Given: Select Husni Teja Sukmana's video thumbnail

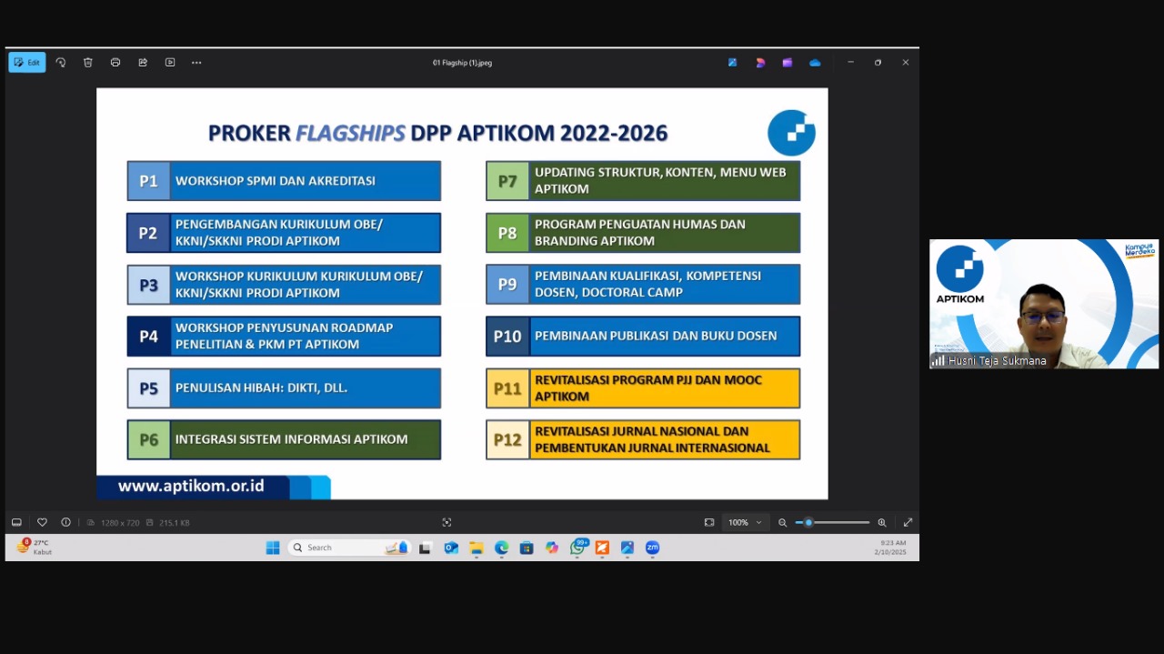Looking at the screenshot, I should [x=1044, y=304].
